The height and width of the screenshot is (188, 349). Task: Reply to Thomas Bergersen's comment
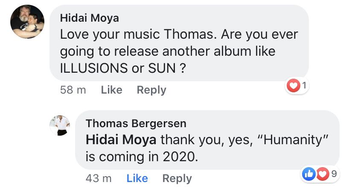click(177, 179)
